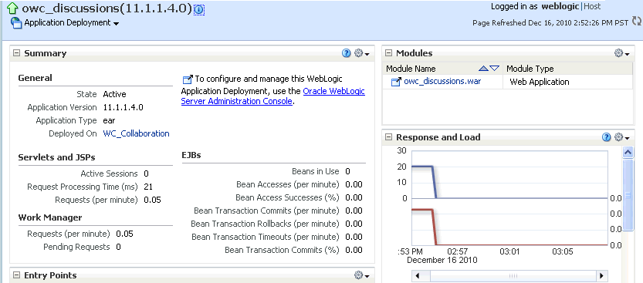Open the Modules panel gear options menu
The height and width of the screenshot is (283, 643).
coord(621,53)
